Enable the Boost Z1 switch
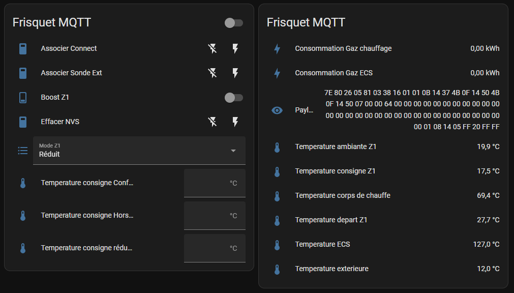Image resolution: width=514 pixels, height=293 pixels. 234,98
